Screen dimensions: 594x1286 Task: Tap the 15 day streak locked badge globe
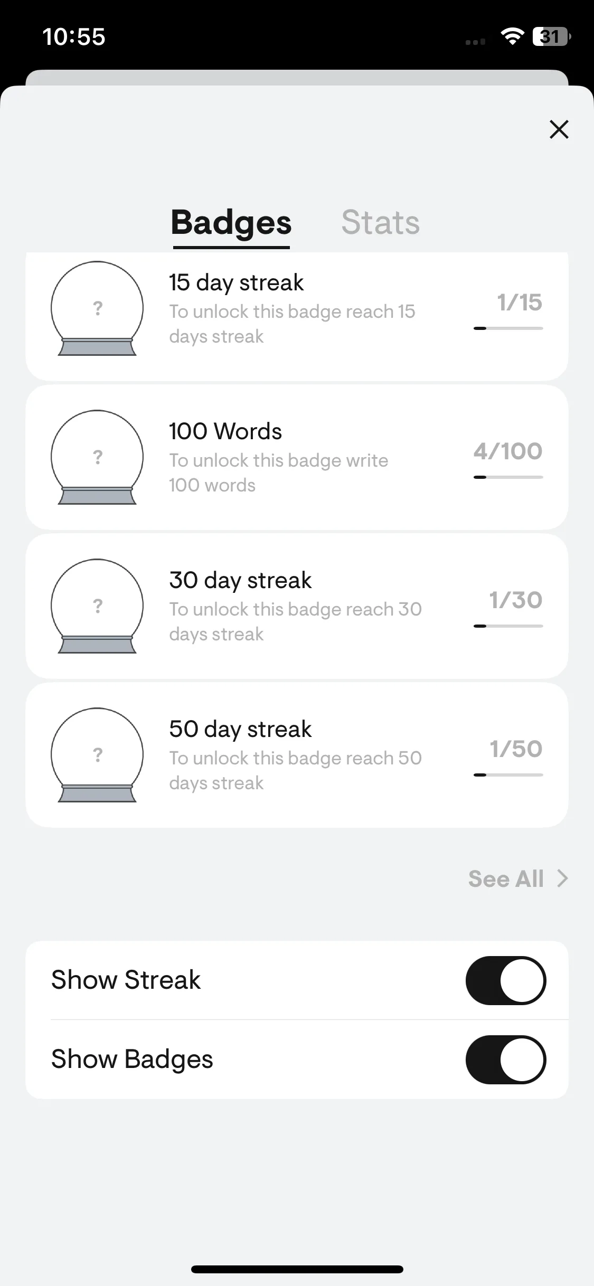97,308
